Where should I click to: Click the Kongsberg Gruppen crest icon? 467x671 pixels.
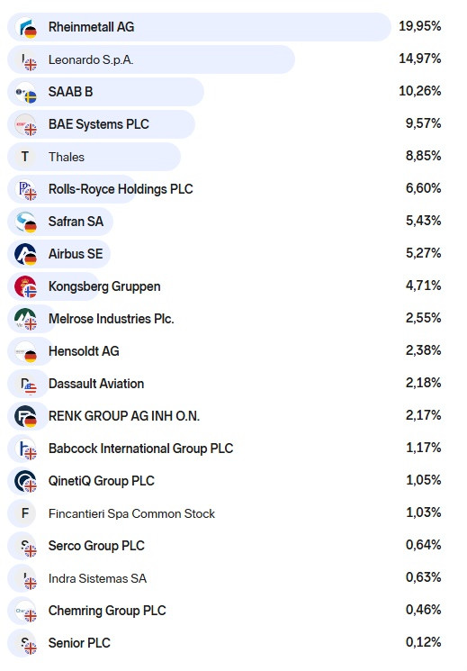coord(26,286)
